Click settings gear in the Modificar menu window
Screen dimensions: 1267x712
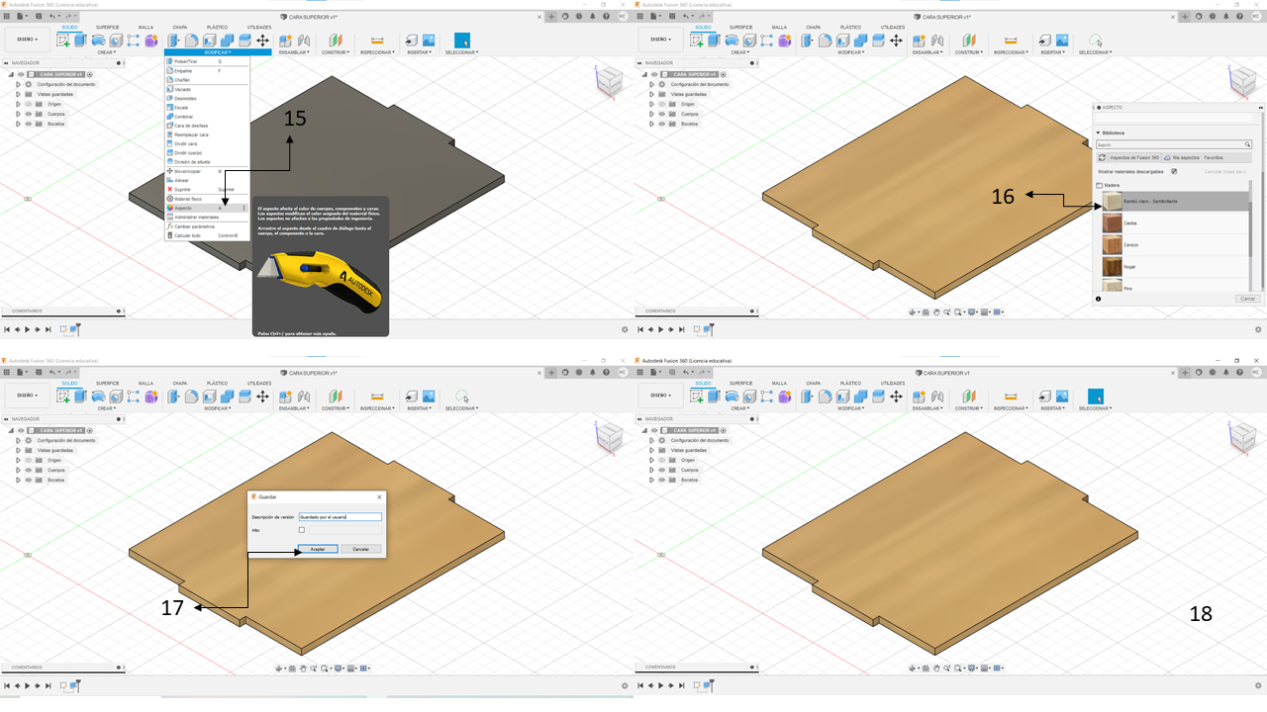624,329
